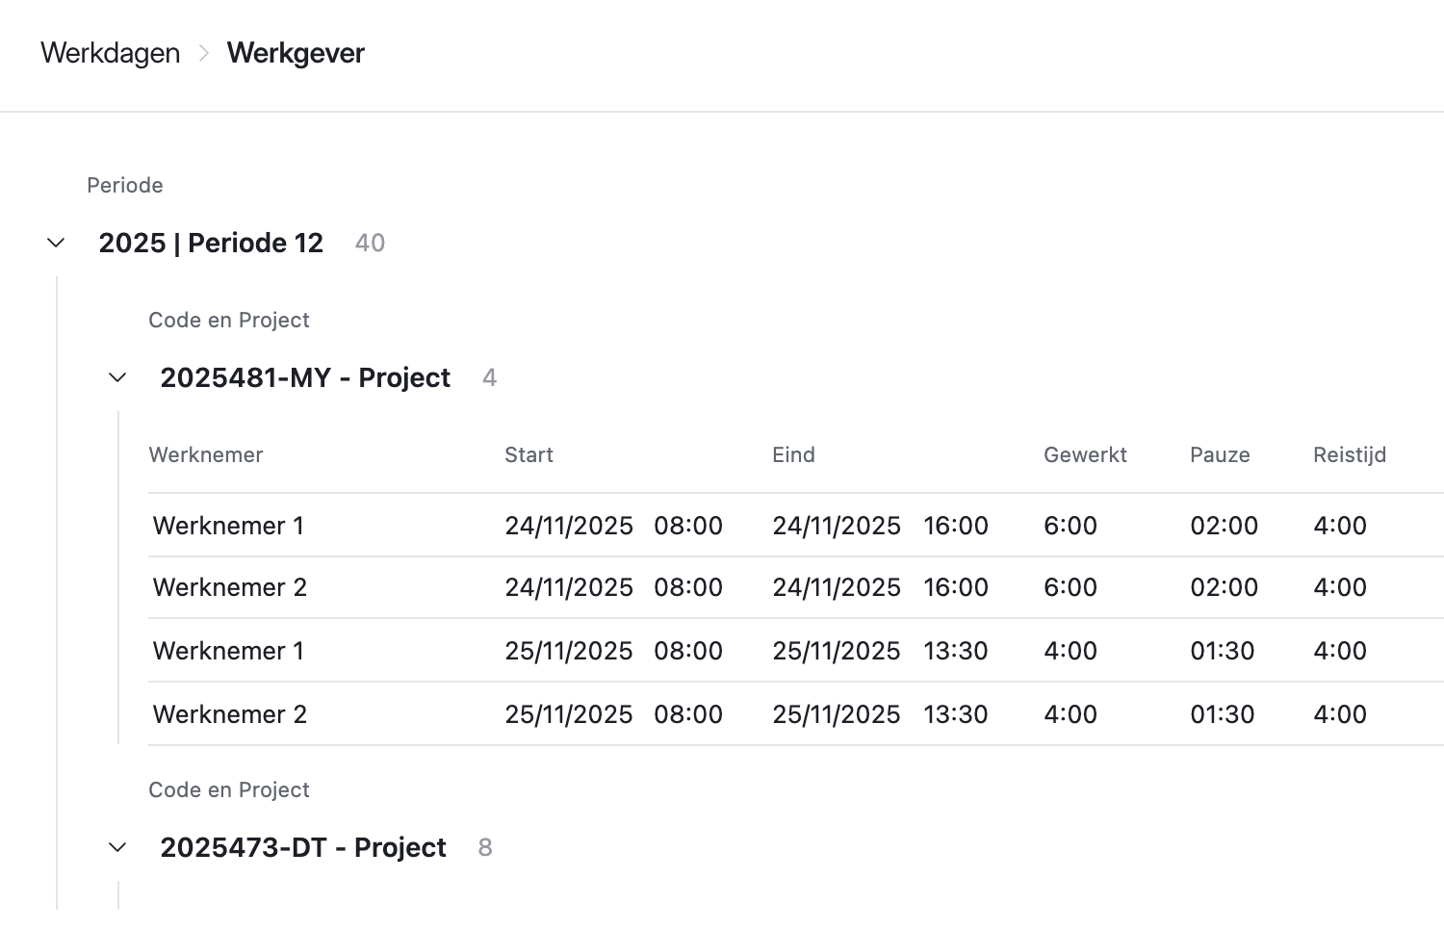Sort by Start column header
The width and height of the screenshot is (1444, 930).
pyautogui.click(x=529, y=454)
